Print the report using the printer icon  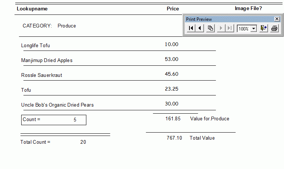[x=274, y=28]
